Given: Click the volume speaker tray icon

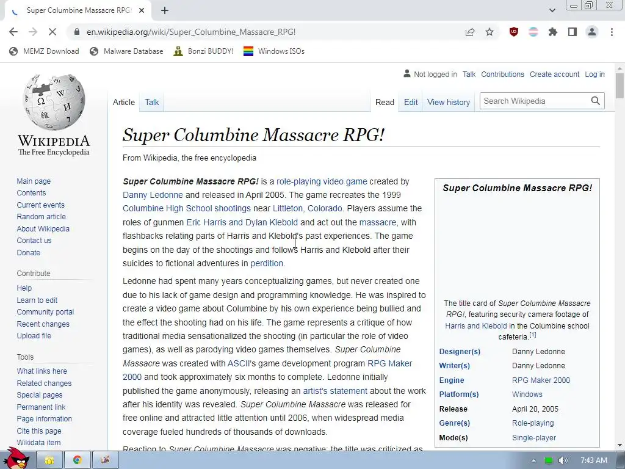Looking at the screenshot, I should pyautogui.click(x=563, y=460).
